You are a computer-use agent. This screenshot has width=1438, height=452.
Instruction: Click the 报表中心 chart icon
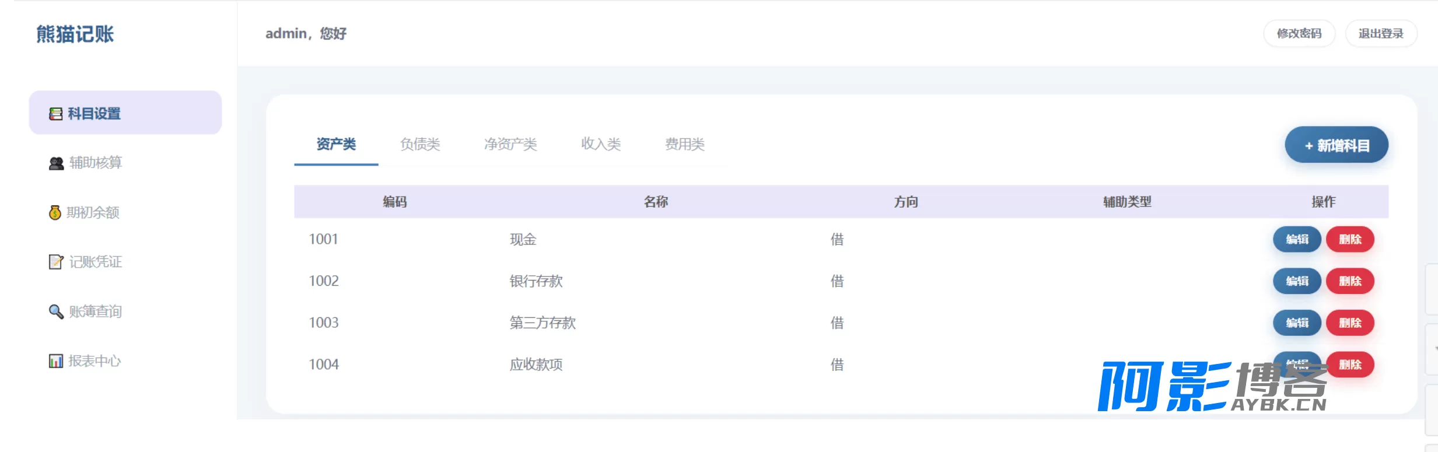coord(56,362)
